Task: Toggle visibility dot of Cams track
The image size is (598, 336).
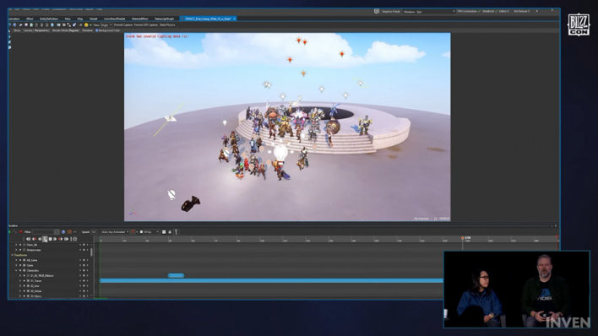Action: pyautogui.click(x=20, y=265)
